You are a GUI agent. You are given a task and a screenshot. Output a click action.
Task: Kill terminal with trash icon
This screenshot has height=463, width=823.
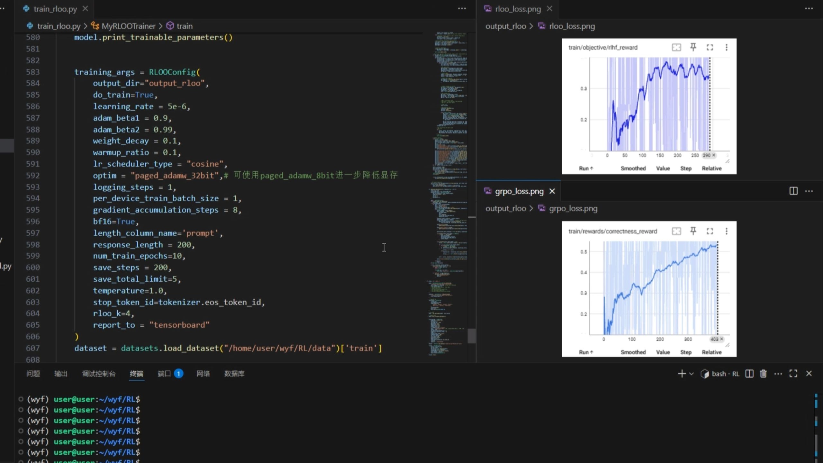[x=763, y=374]
